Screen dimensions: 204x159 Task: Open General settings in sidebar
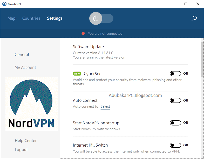22,54
